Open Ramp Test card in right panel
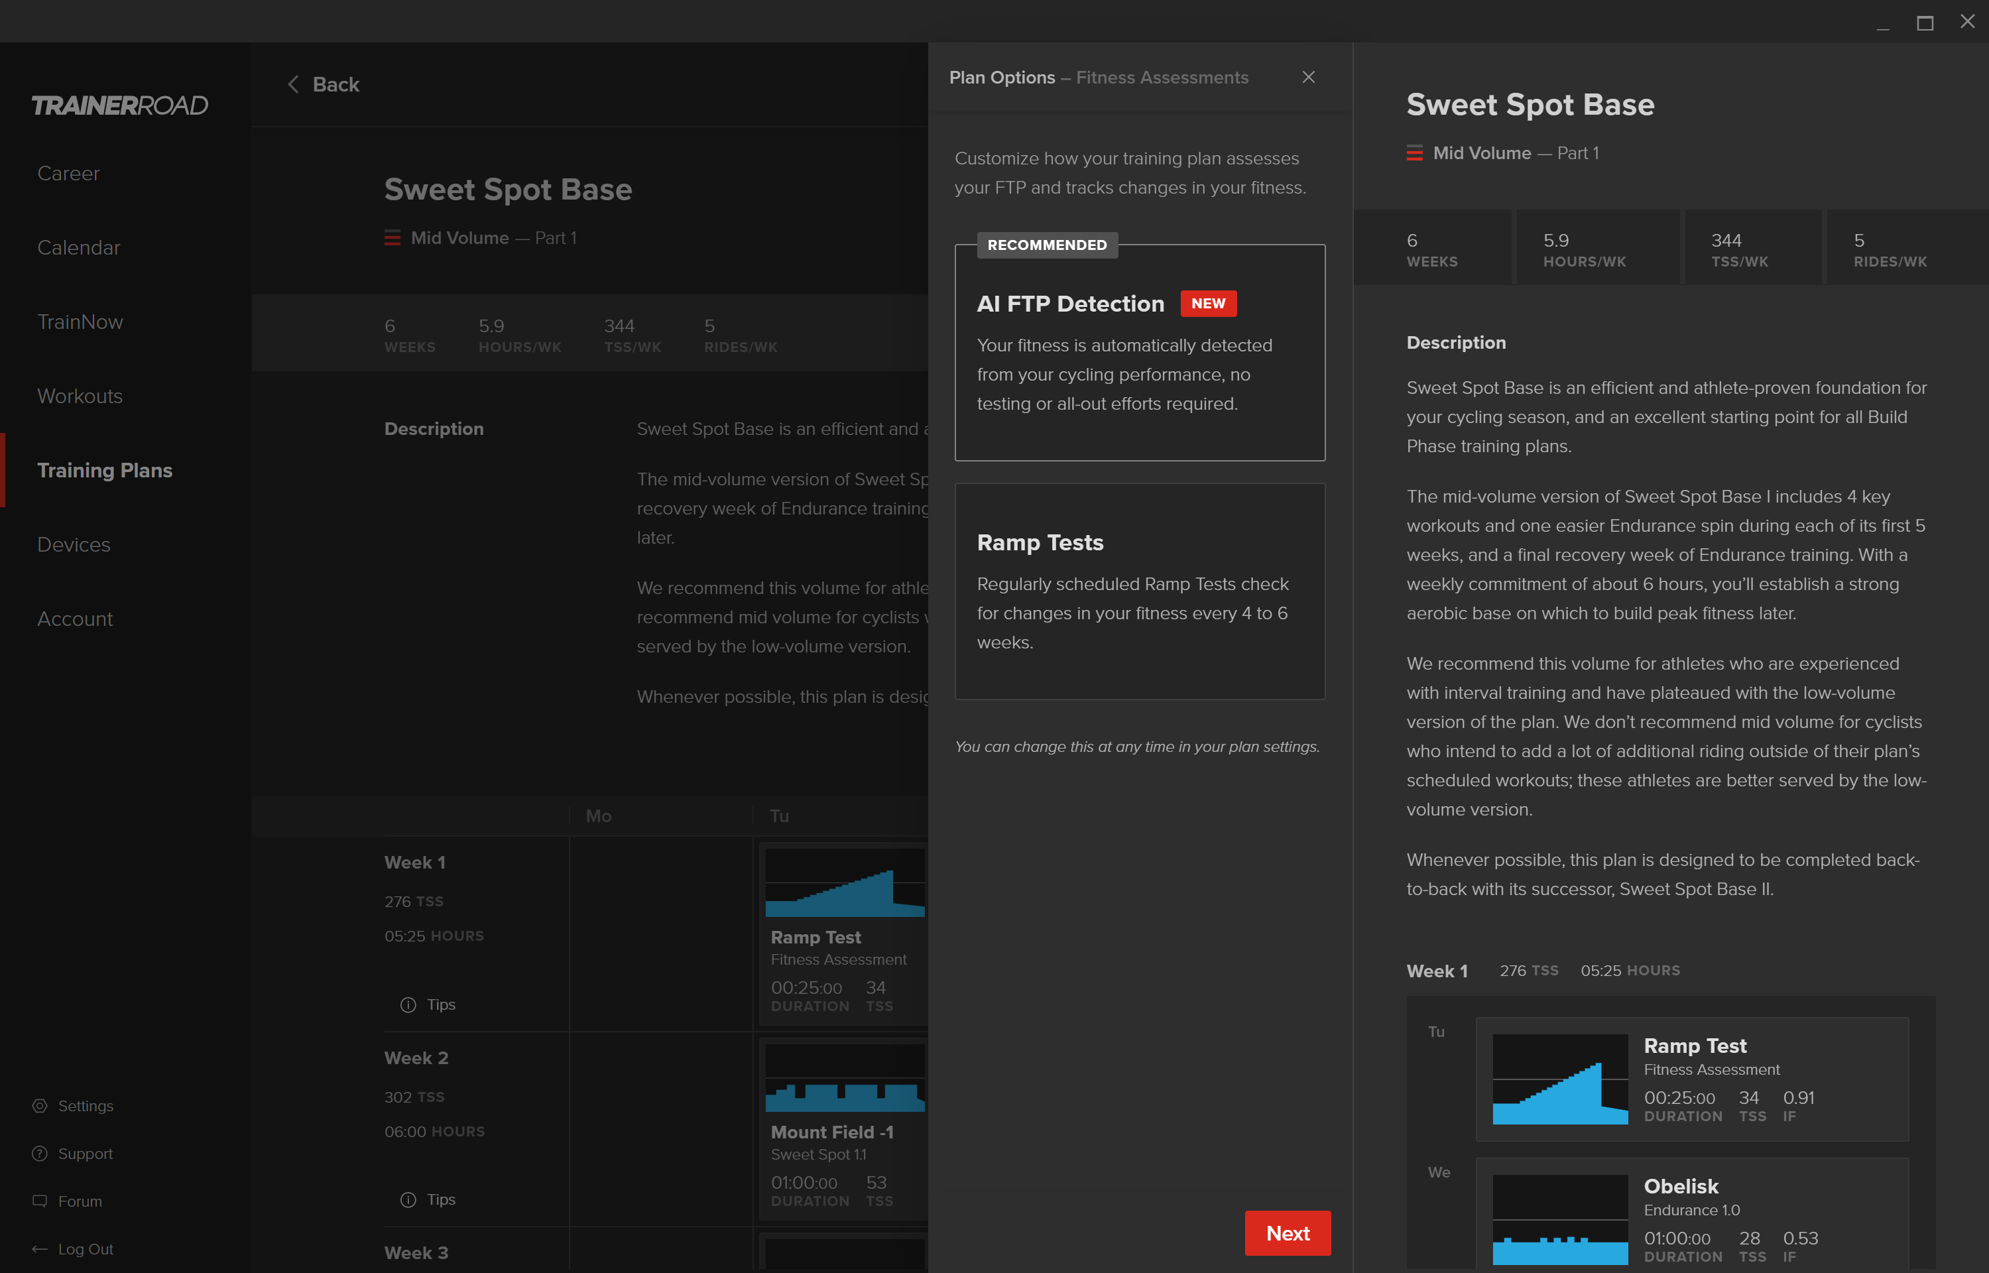Screen dimensions: 1989x1273 pyautogui.click(x=1693, y=1079)
